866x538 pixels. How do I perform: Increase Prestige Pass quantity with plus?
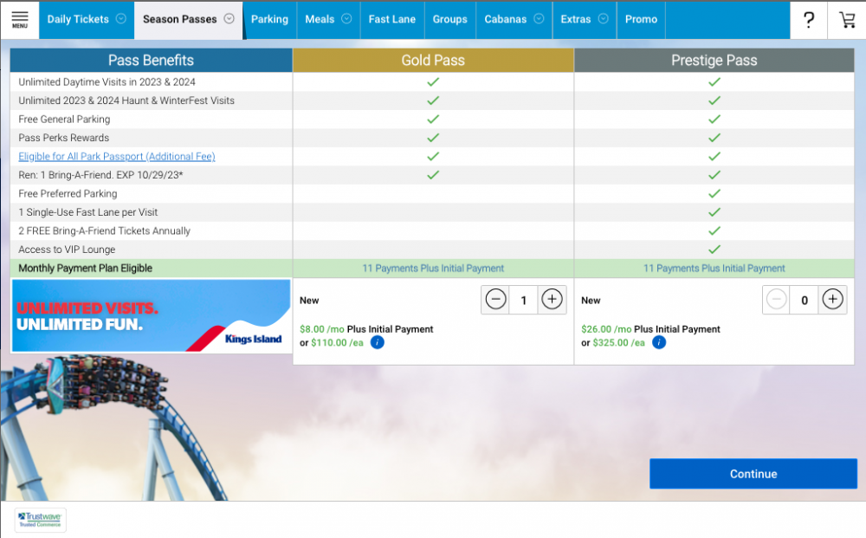click(x=832, y=300)
